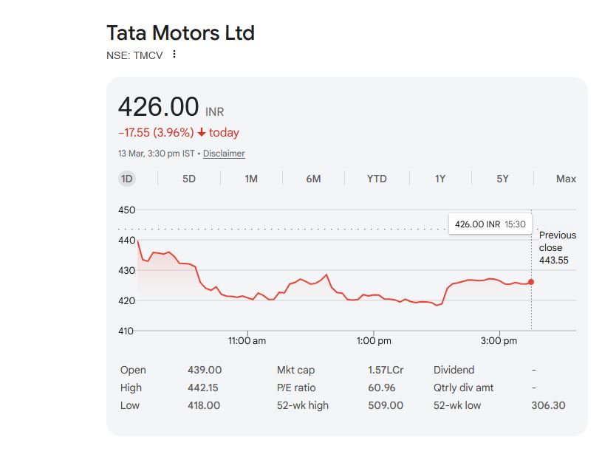This screenshot has width=602, height=451.
Task: Show the 1M price history
Action: point(251,179)
